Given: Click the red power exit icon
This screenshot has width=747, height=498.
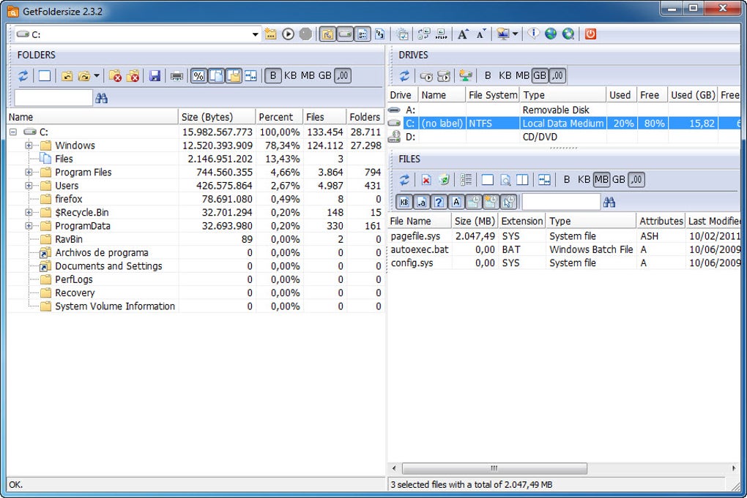Looking at the screenshot, I should (590, 34).
